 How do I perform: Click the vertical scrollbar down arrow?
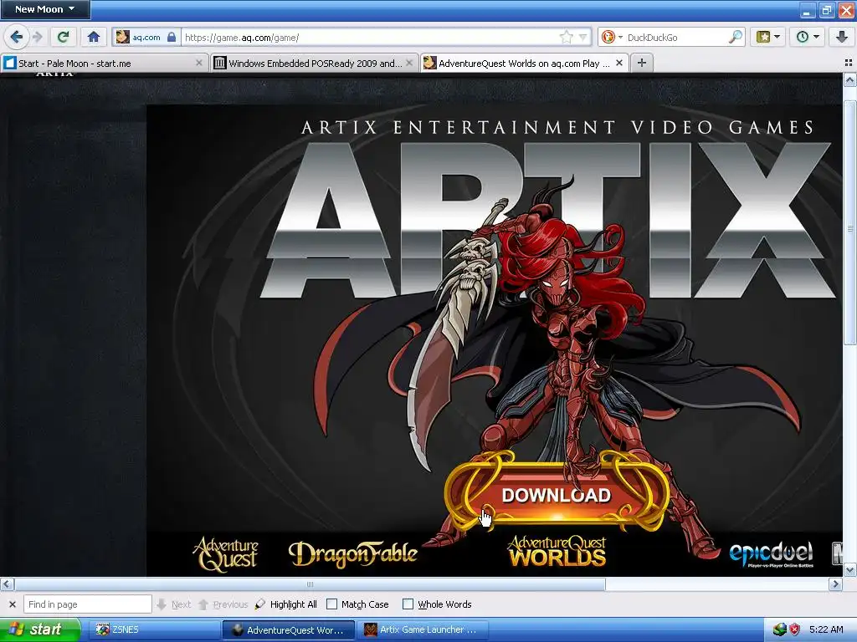[x=849, y=570]
